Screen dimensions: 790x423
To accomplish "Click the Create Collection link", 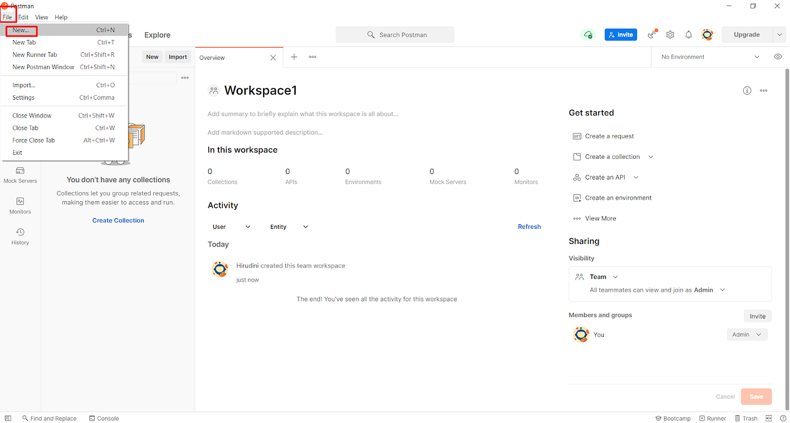I will pyautogui.click(x=118, y=221).
